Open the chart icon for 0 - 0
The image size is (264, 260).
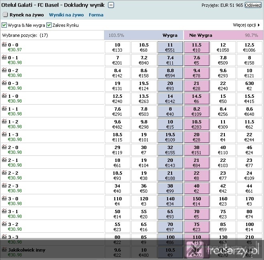[4, 44]
